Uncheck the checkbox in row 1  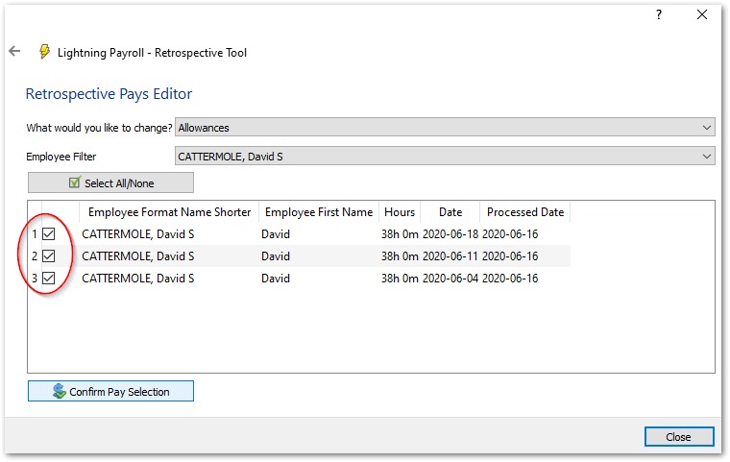[48, 233]
